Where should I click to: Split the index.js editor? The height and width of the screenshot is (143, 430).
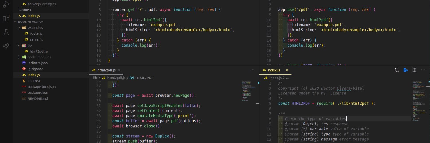[414, 70]
